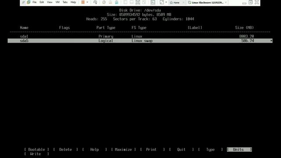
Task: Click the green library icon beside File
Action: pyautogui.click(x=29, y=2)
